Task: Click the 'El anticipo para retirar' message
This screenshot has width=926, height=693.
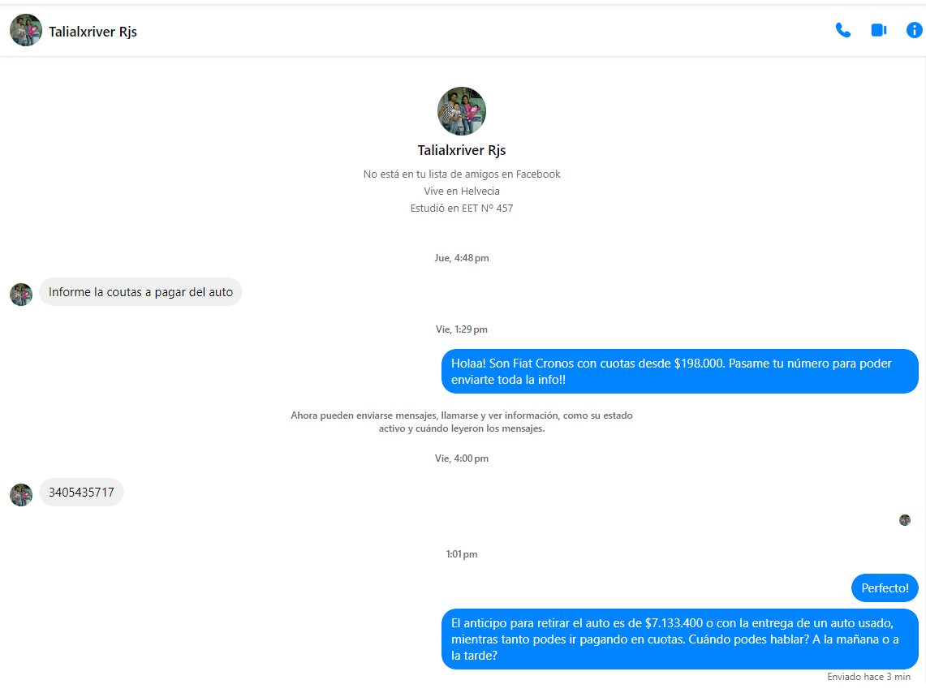Action: (x=679, y=639)
